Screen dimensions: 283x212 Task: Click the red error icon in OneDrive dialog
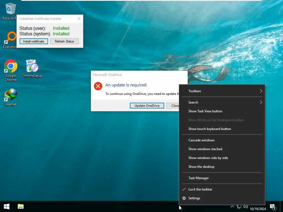[x=98, y=86]
